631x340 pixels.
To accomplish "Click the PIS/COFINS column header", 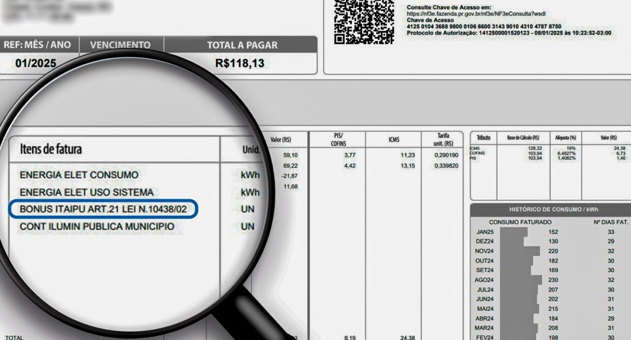I will click(x=338, y=139).
